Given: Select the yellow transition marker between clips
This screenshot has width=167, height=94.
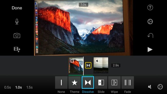Looking at the screenshot, I should (88, 65).
